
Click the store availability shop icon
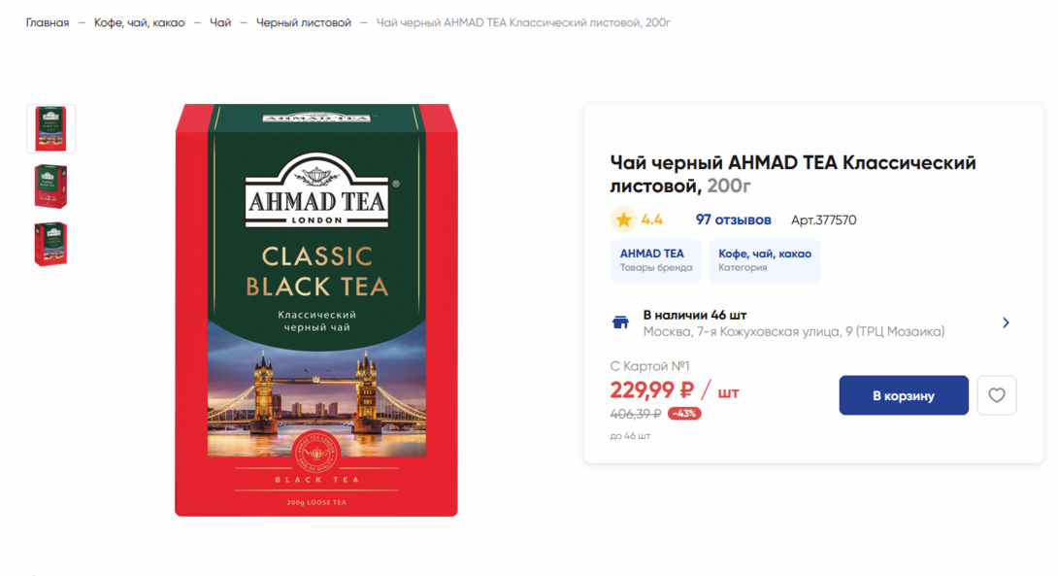coord(620,322)
